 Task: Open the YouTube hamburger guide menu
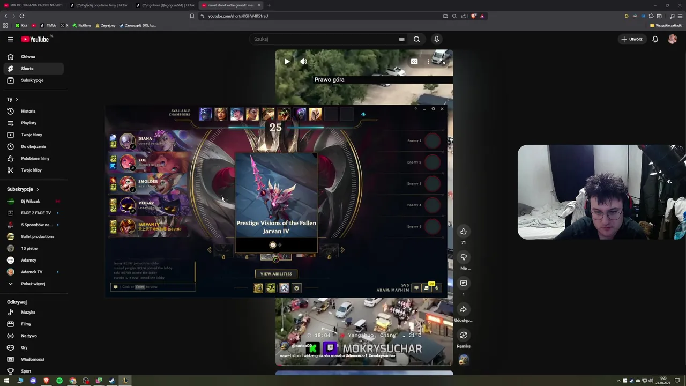coord(10,39)
